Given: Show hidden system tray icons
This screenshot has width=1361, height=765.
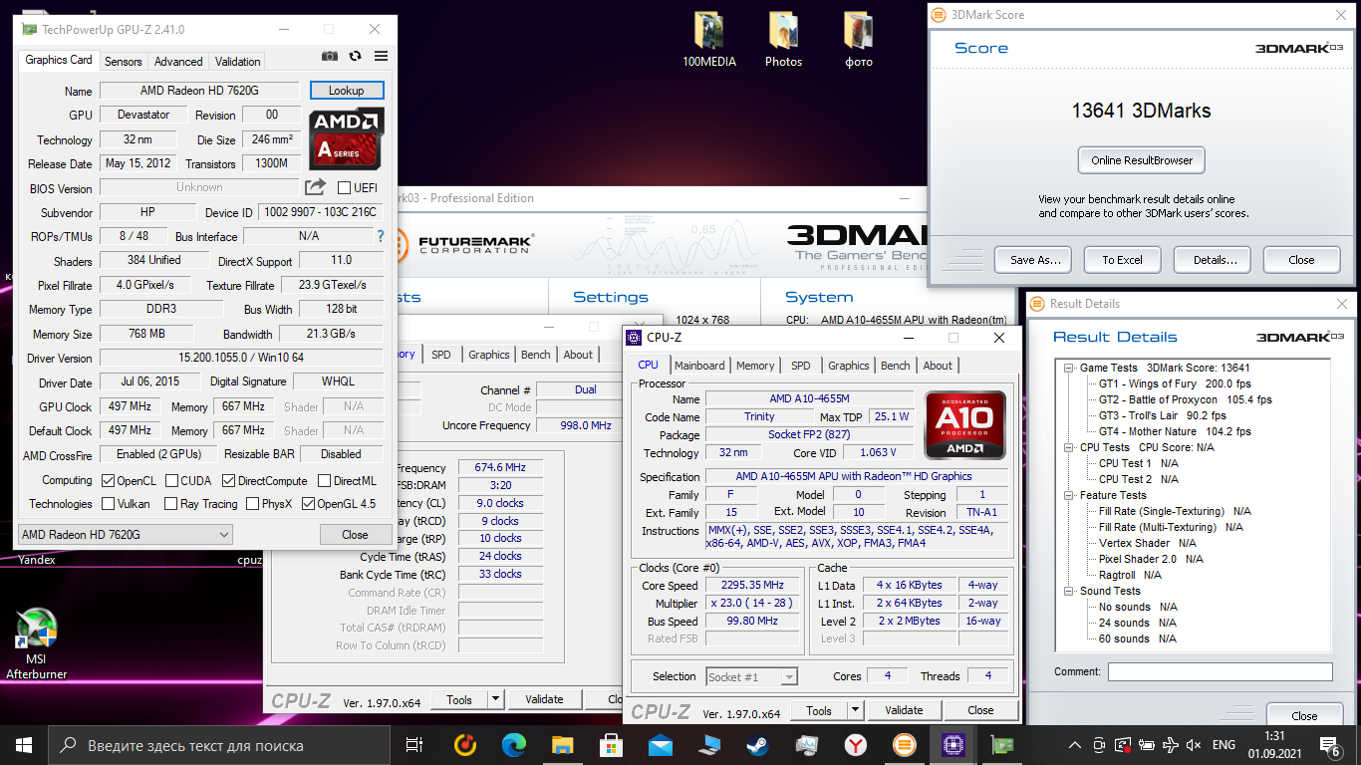Looking at the screenshot, I should pos(1074,744).
